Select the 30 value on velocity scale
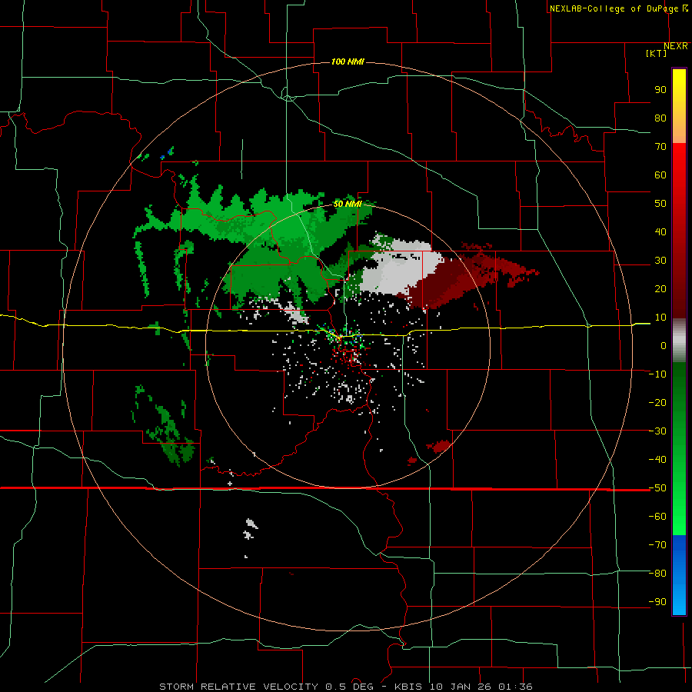The image size is (692, 692). click(660, 261)
